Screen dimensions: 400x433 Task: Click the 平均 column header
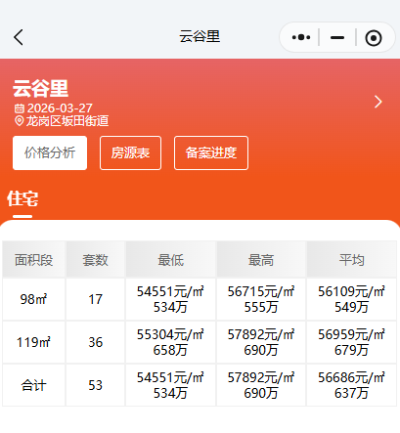click(x=351, y=260)
